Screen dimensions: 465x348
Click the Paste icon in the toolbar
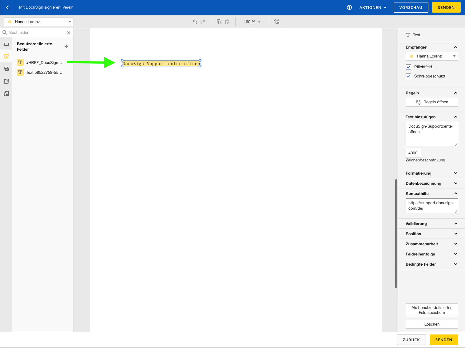click(x=227, y=22)
